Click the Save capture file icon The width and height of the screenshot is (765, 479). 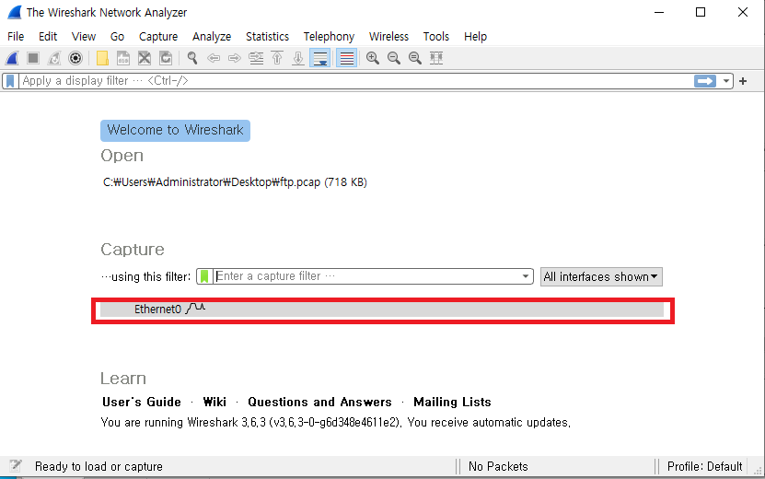[x=123, y=58]
